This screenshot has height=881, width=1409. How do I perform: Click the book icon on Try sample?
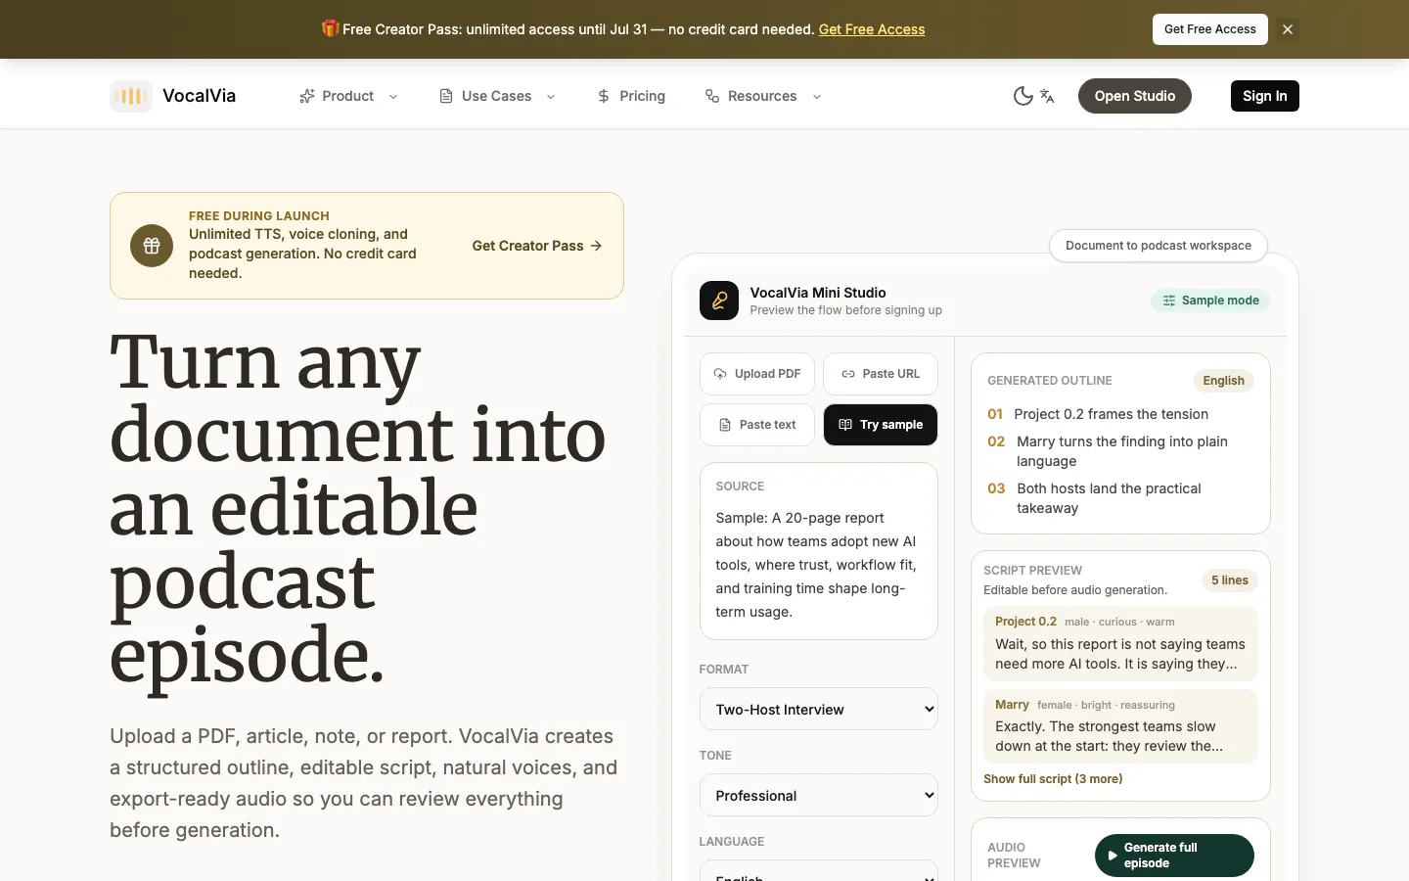point(845,425)
